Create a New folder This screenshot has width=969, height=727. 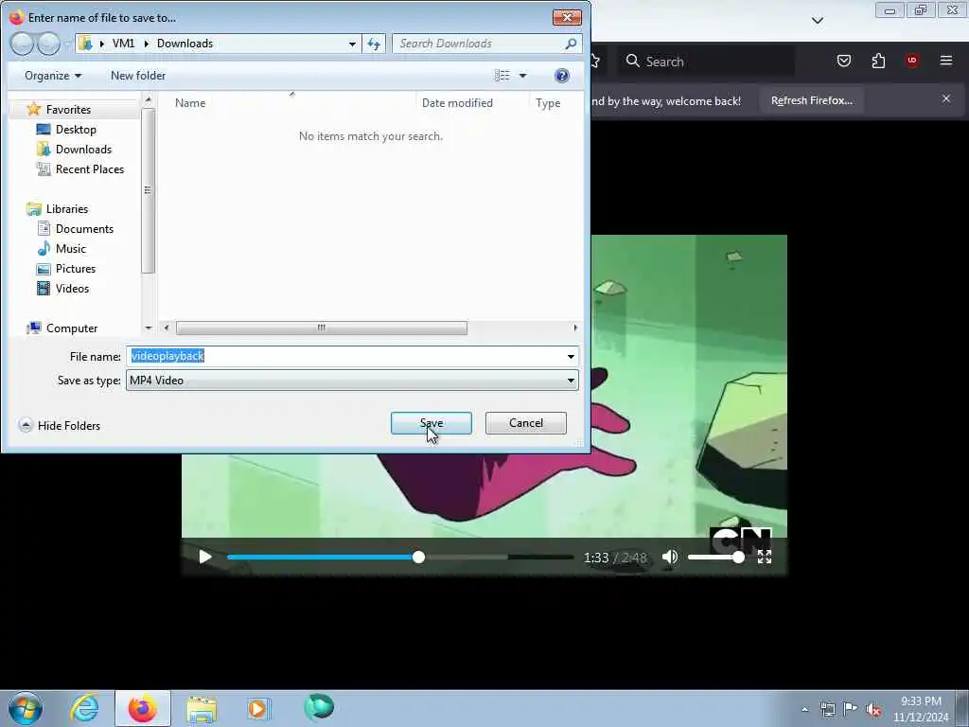click(138, 76)
